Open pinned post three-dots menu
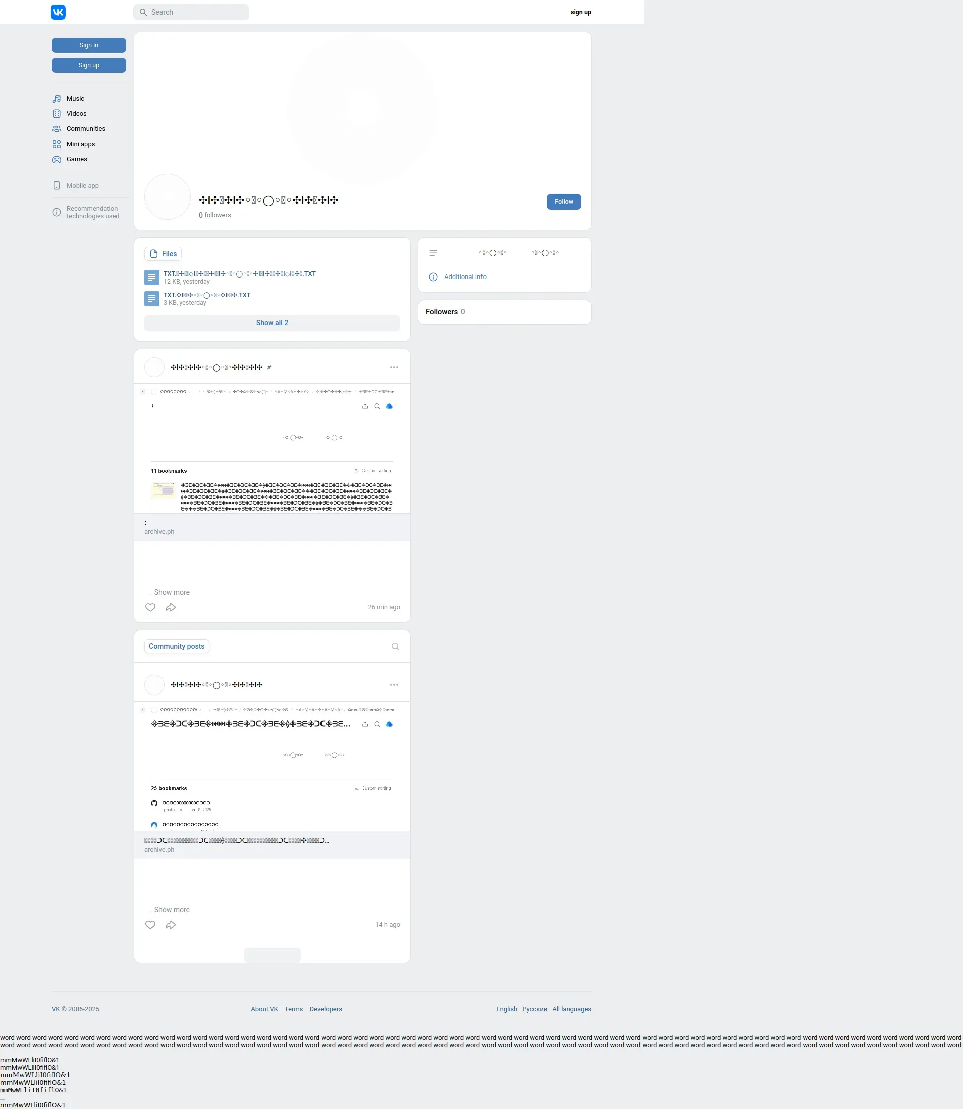Viewport: 963px width, 1109px height. [394, 368]
